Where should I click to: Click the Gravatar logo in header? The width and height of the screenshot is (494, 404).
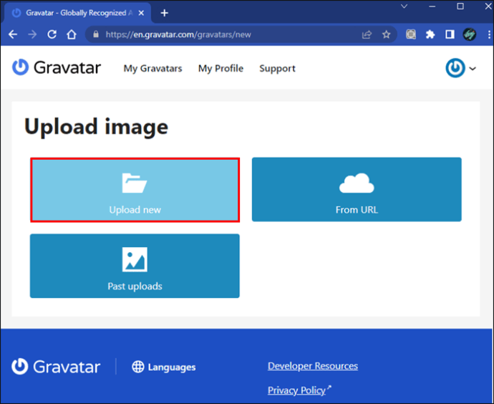57,67
